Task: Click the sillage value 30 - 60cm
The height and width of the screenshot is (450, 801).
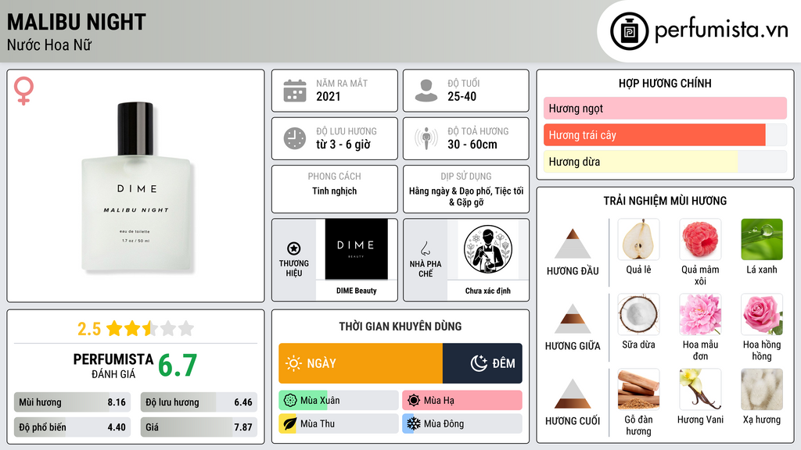Action: [x=472, y=145]
